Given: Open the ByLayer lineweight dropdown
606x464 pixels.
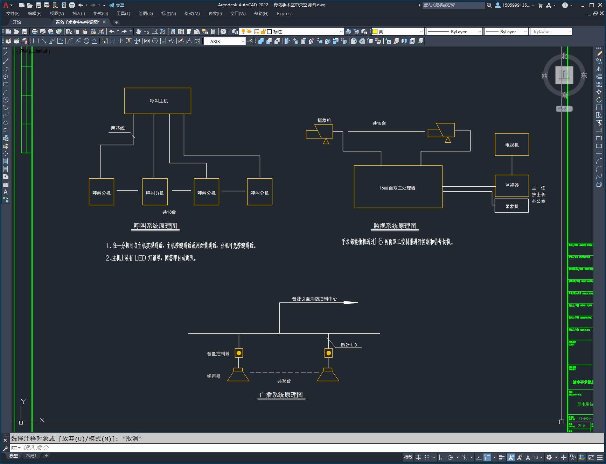Looking at the screenshot, I should [506, 31].
